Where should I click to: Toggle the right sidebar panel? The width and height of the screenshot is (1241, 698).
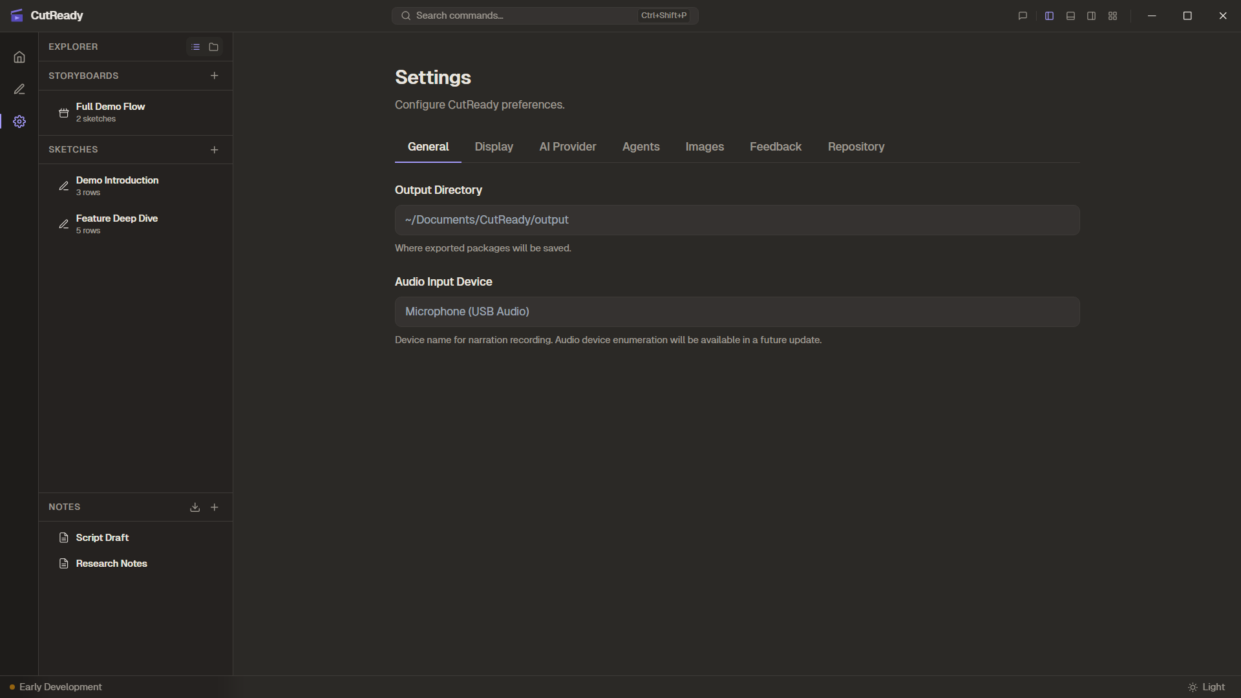(x=1091, y=16)
